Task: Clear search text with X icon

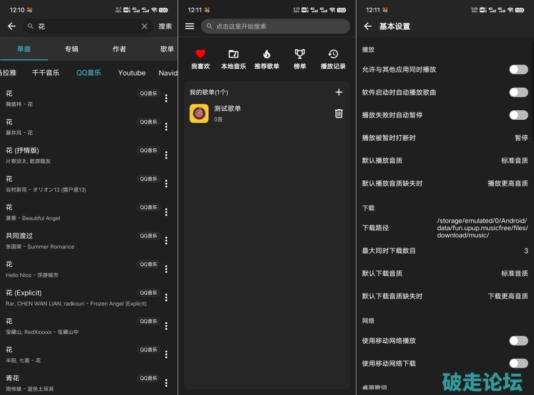Action: (144, 26)
